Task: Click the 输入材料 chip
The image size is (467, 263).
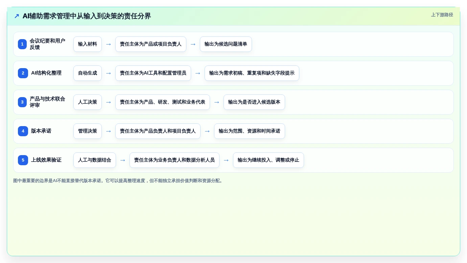Action: [88, 44]
